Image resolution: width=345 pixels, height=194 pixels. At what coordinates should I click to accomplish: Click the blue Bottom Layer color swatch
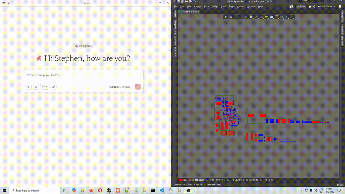click(207, 180)
